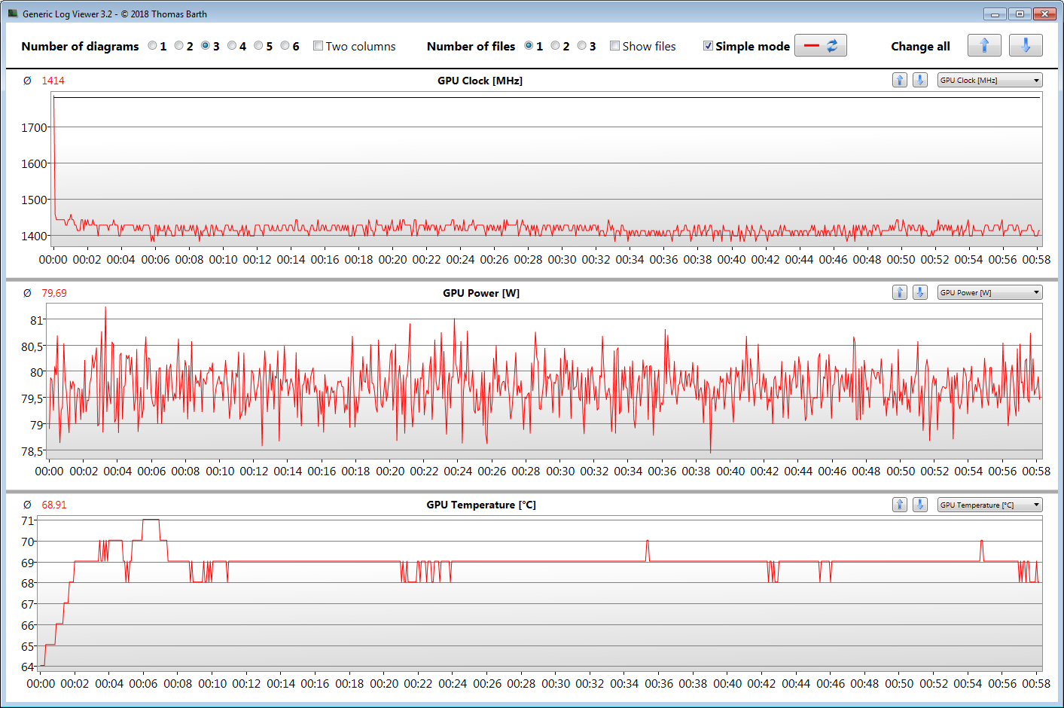
Task: Click inside the GPU Power graph area
Action: click(545, 381)
